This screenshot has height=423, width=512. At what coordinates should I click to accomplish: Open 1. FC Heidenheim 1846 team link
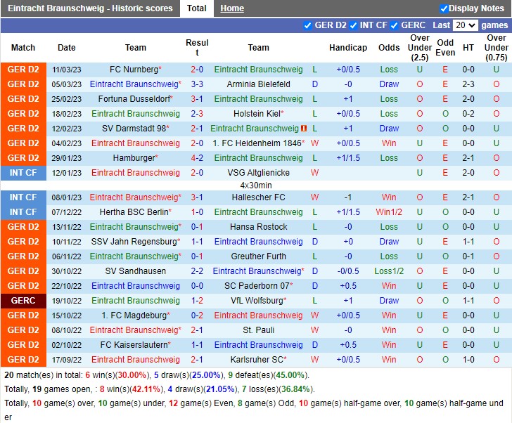(x=258, y=143)
